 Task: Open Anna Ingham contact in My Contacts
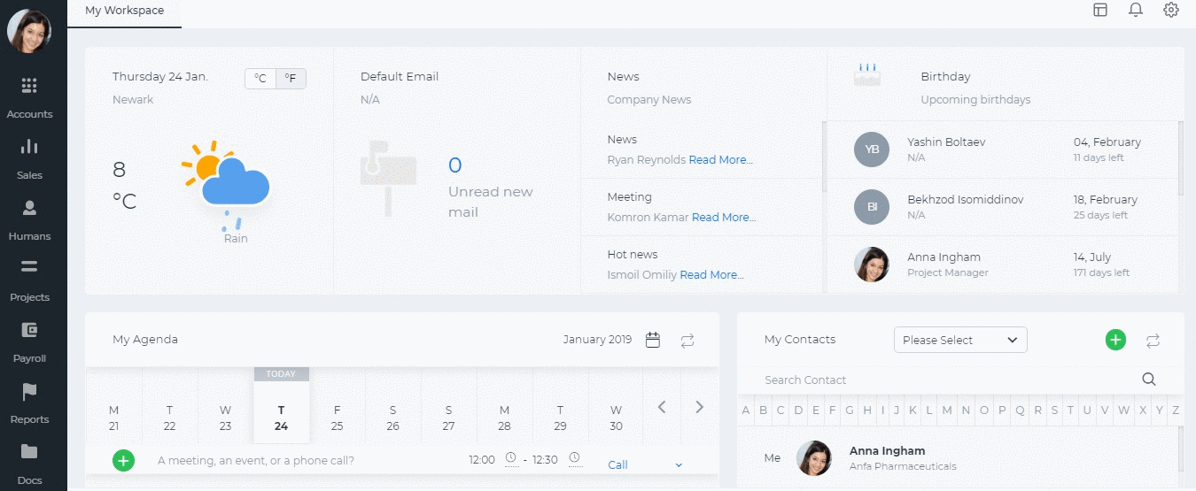point(958,458)
